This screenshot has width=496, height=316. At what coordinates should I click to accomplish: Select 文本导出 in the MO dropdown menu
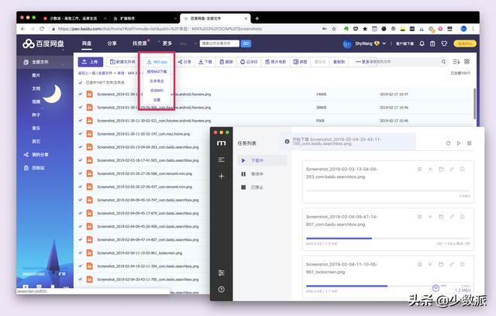(x=157, y=81)
